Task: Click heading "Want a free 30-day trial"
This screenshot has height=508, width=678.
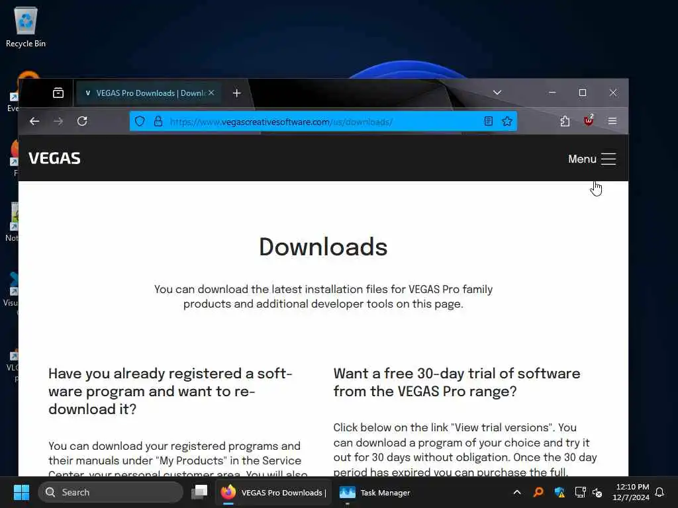Action: [x=457, y=382]
